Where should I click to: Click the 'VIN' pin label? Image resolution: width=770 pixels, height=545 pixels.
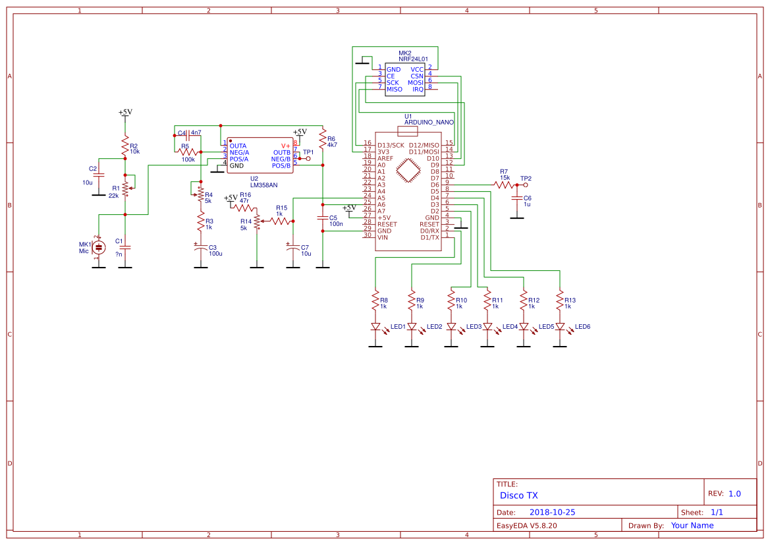pos(383,237)
